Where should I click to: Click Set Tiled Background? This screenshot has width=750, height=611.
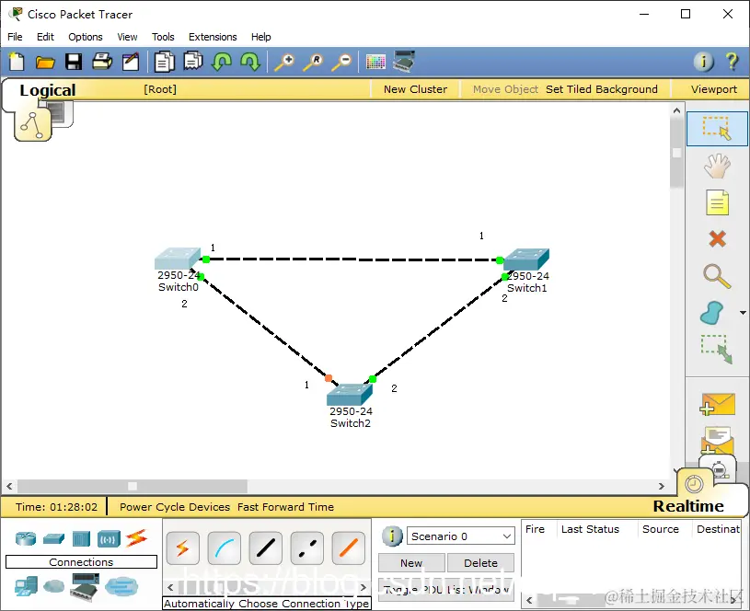point(602,89)
